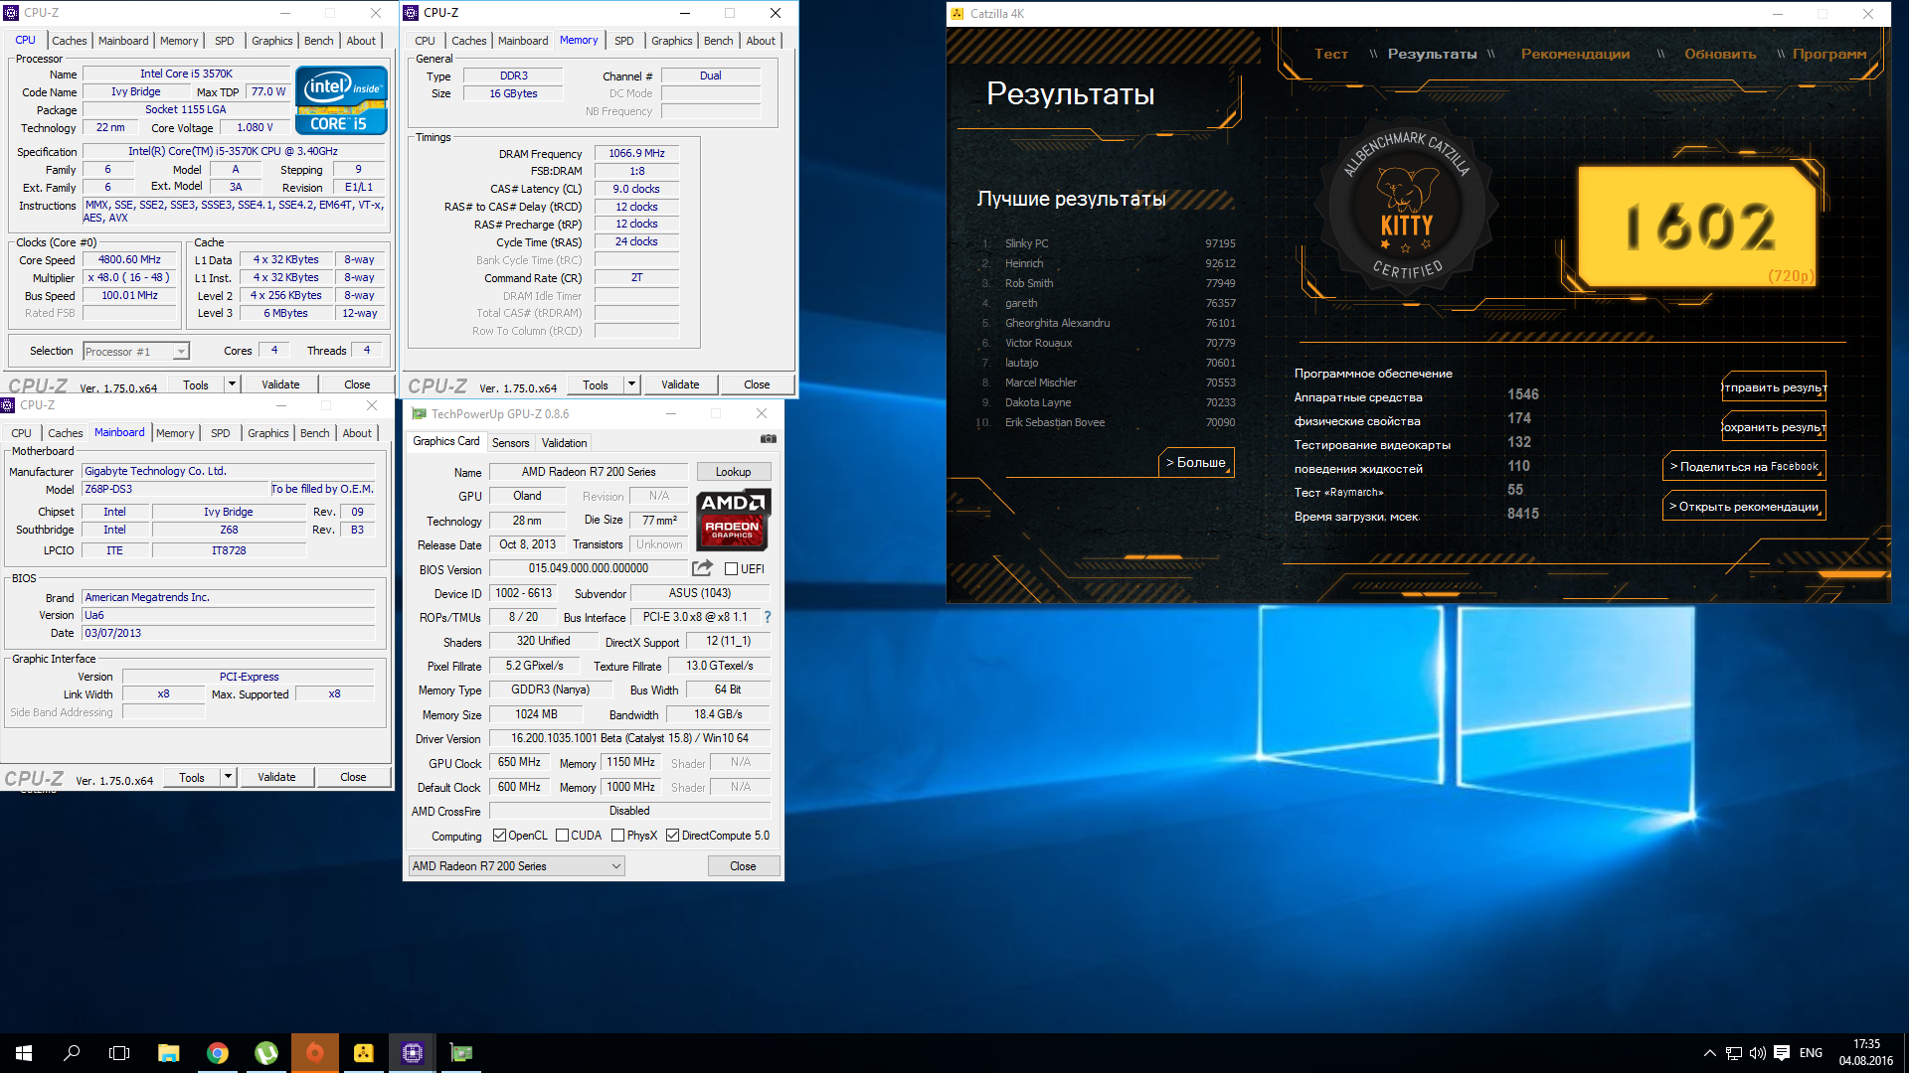The width and height of the screenshot is (1909, 1073).
Task: Open Origin from the taskbar
Action: point(314,1053)
